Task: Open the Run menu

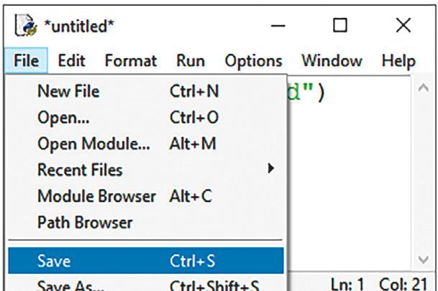Action: [x=191, y=61]
